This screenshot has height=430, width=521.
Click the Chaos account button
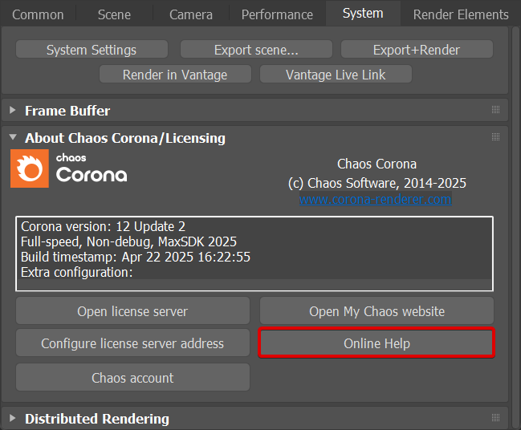132,378
